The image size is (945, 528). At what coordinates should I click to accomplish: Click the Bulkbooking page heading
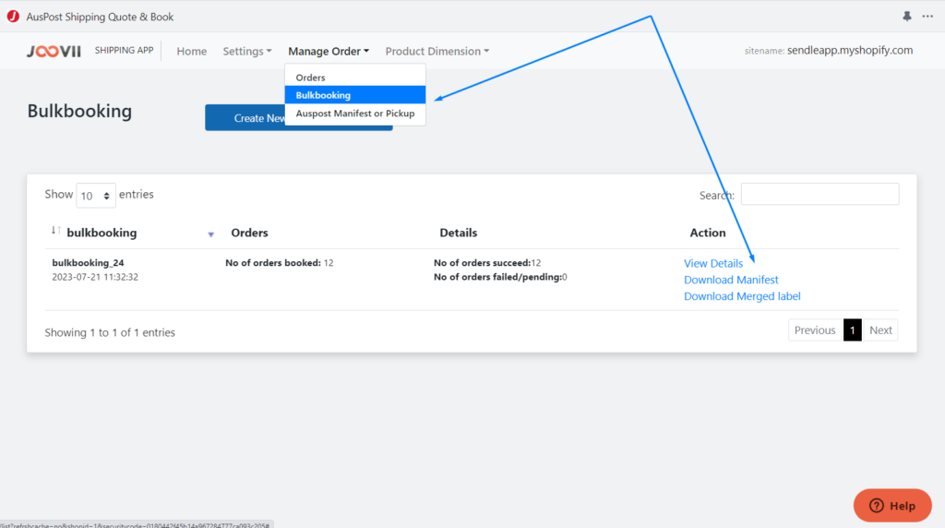79,112
